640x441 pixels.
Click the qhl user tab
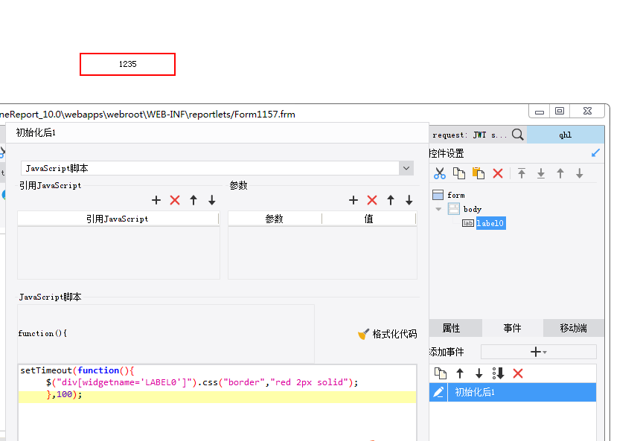(x=566, y=135)
